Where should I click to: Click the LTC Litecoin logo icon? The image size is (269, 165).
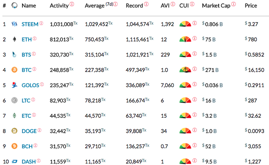pos(14,100)
